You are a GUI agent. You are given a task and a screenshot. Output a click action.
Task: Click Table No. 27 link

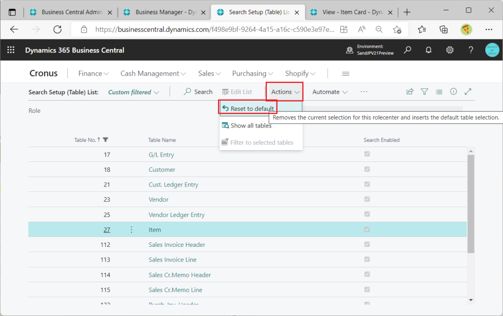[107, 230]
